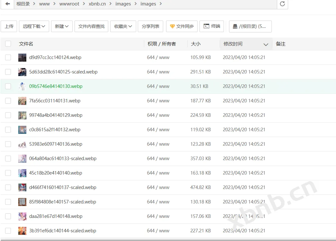Open thumbnail of 5d63dd28c6140125-scaled.webp
The width and height of the screenshot is (336, 241).
click(22, 72)
